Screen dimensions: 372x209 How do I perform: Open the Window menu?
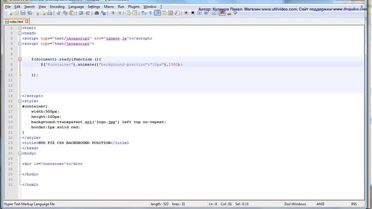pyautogui.click(x=150, y=6)
